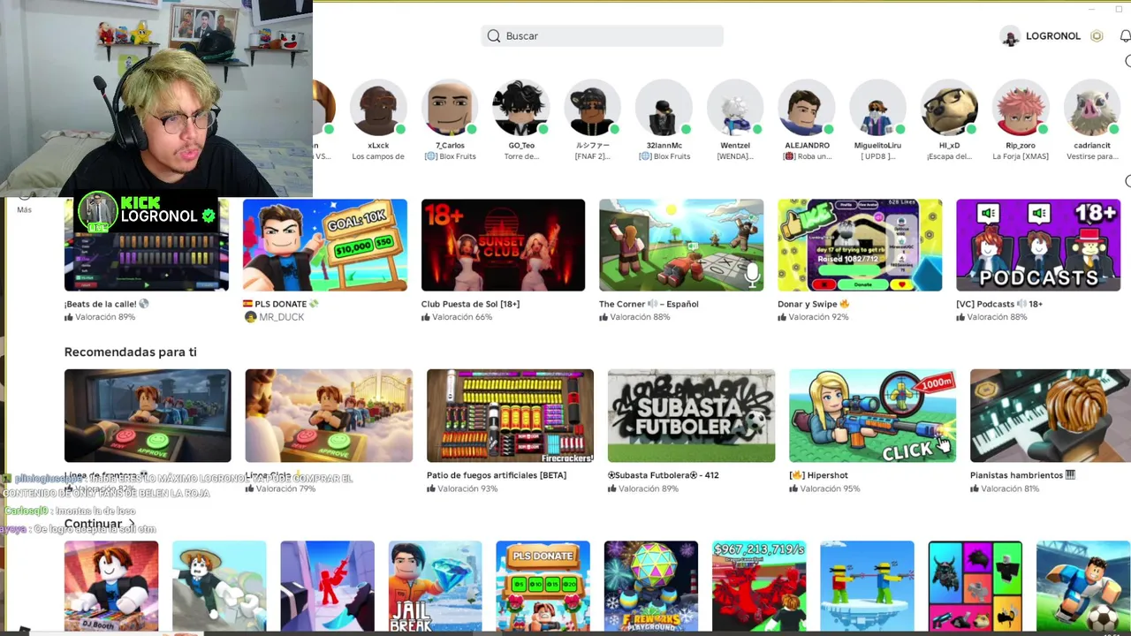Click Blox Fruits status under 7_Carlos
Viewport: 1131px width, 636px height.
[x=450, y=156]
